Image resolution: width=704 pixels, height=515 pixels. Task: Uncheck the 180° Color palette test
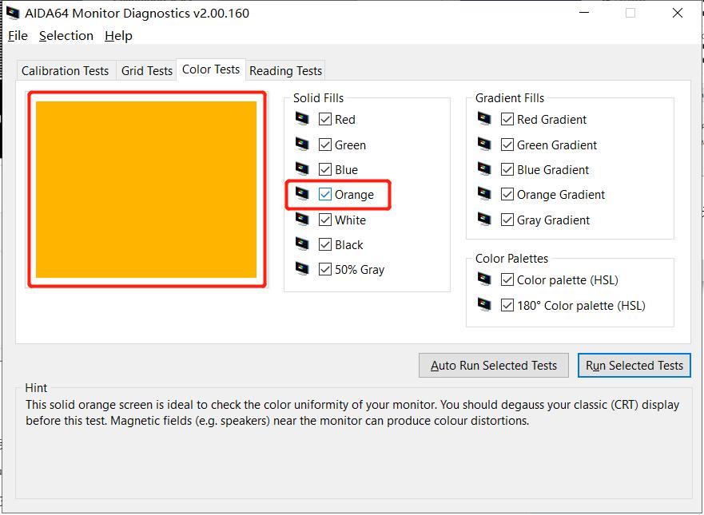507,305
